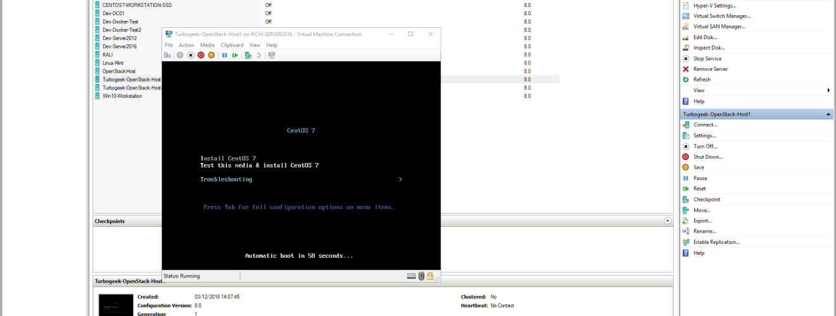Viewport: 836px width, 316px height.
Task: Click Install CentOS 7 boot menu entry
Action: 228,158
